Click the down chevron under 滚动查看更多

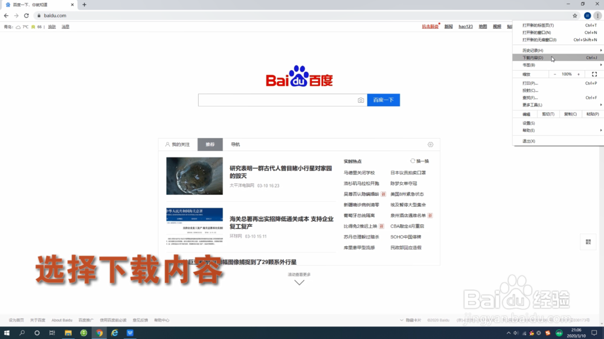(300, 282)
